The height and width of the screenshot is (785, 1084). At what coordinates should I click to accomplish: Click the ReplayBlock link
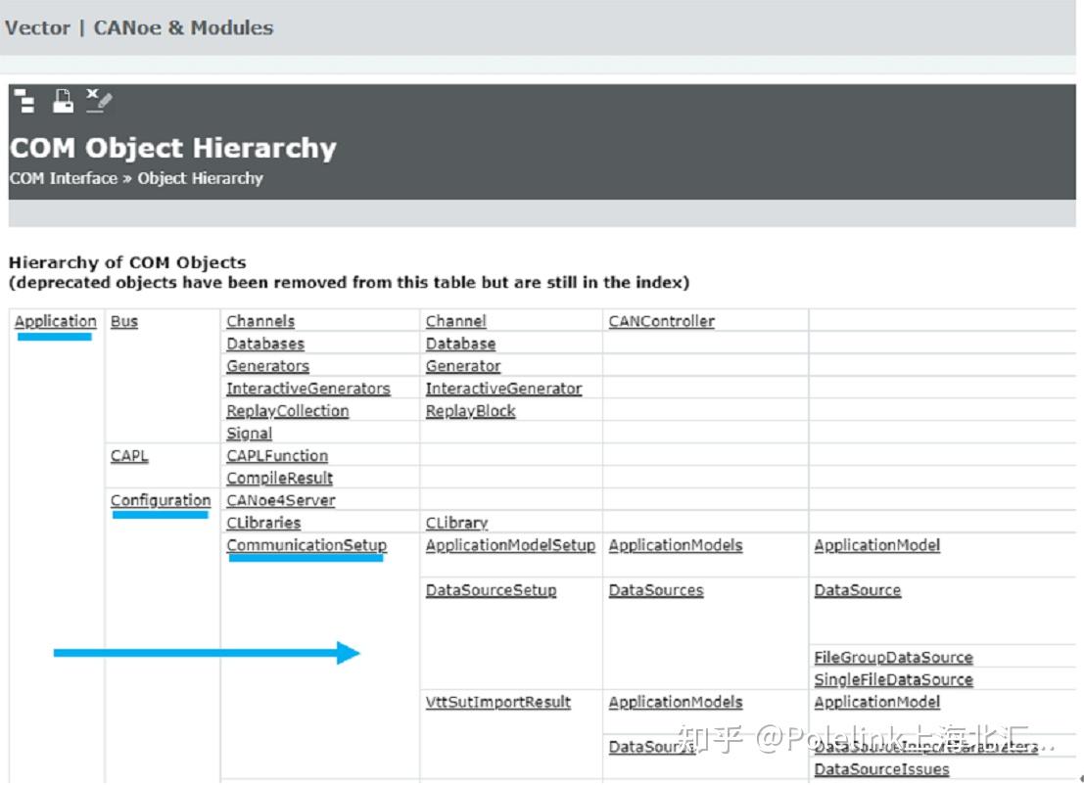pyautogui.click(x=470, y=411)
